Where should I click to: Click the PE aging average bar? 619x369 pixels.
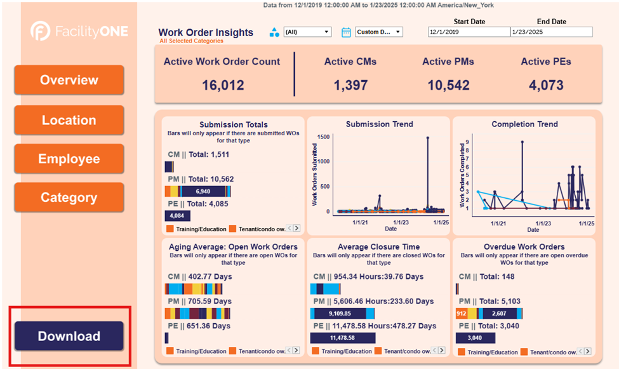point(166,338)
